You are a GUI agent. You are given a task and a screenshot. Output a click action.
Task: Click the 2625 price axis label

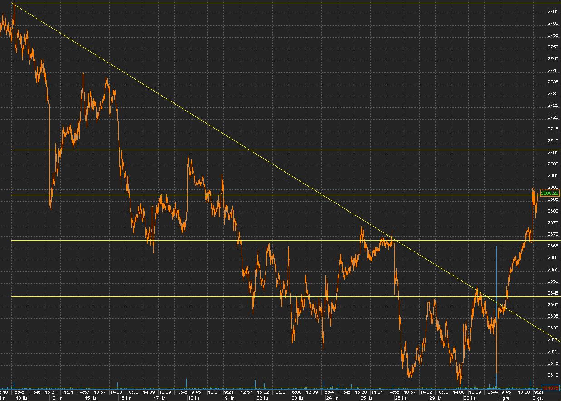coord(553,339)
